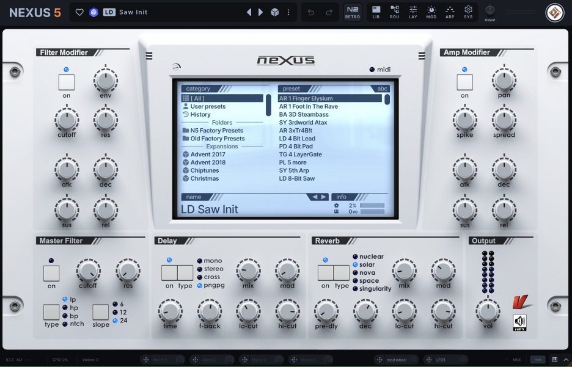572x367 pixels.
Task: Open the History category
Action: [x=222, y=114]
